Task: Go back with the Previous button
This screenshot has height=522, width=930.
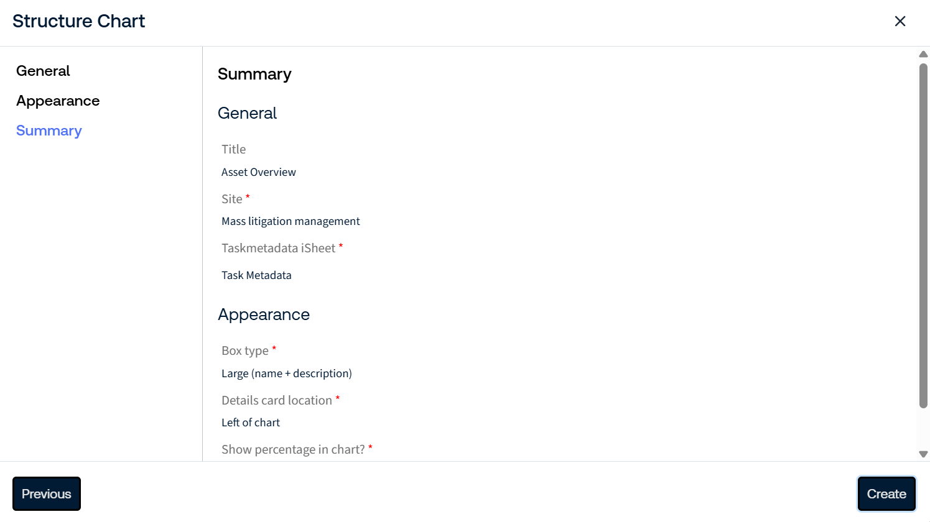Action: 47,494
